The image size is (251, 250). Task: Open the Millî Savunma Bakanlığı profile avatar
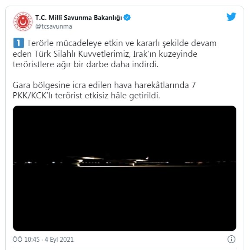(23, 22)
